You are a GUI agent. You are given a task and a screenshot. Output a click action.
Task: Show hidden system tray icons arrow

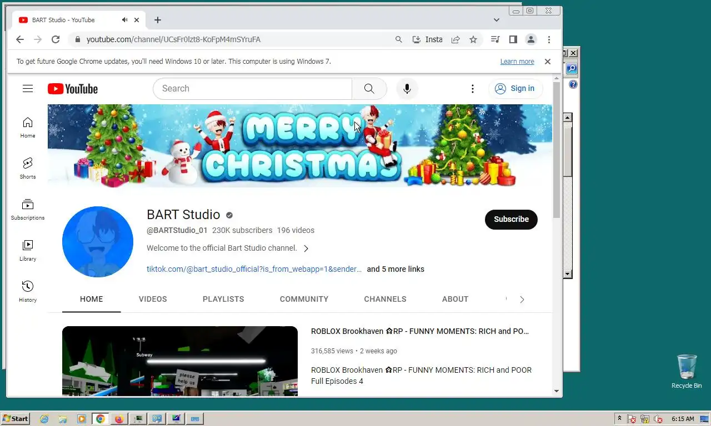pyautogui.click(x=619, y=419)
